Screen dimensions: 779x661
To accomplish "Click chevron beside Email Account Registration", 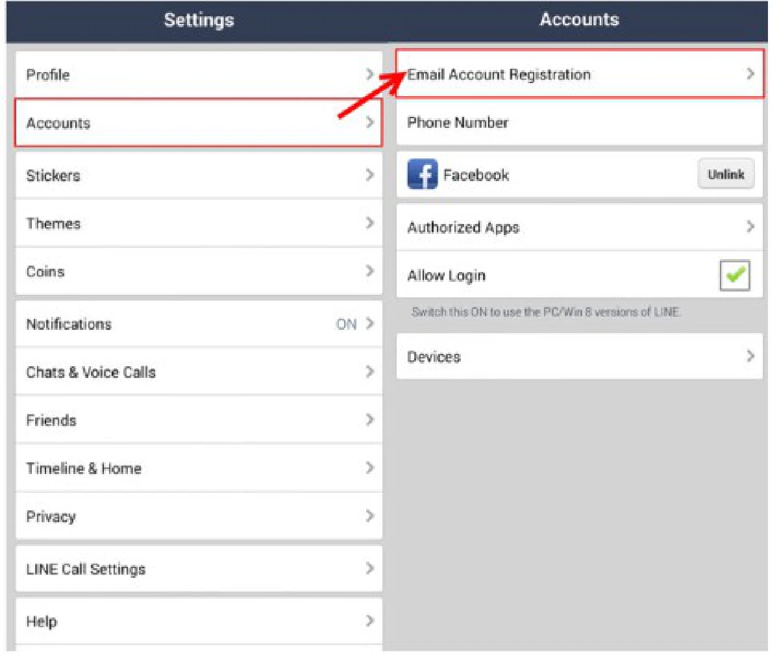I will tap(750, 74).
